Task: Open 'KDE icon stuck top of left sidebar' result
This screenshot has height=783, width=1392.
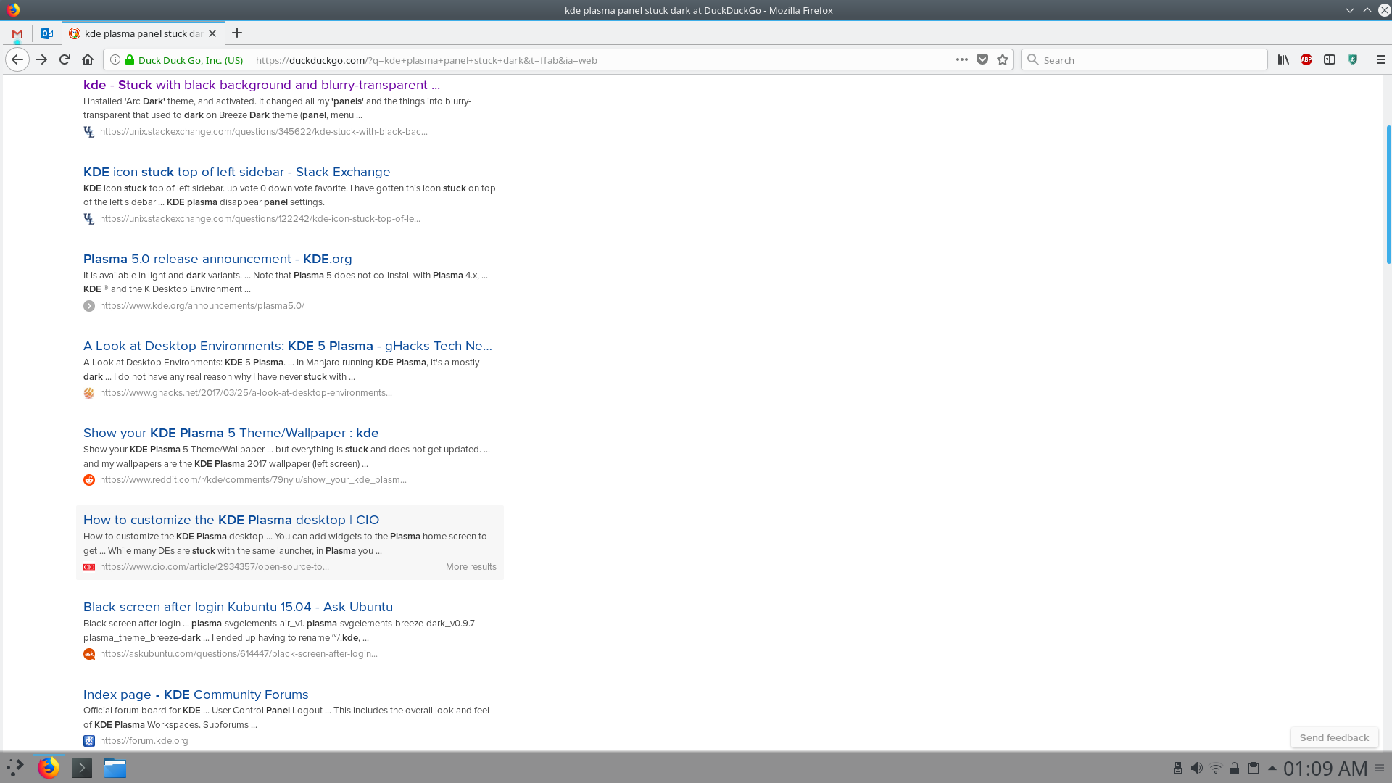Action: pyautogui.click(x=236, y=172)
